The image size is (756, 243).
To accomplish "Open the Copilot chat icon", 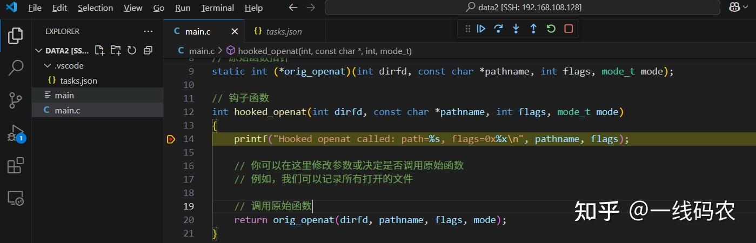I will coord(734,8).
